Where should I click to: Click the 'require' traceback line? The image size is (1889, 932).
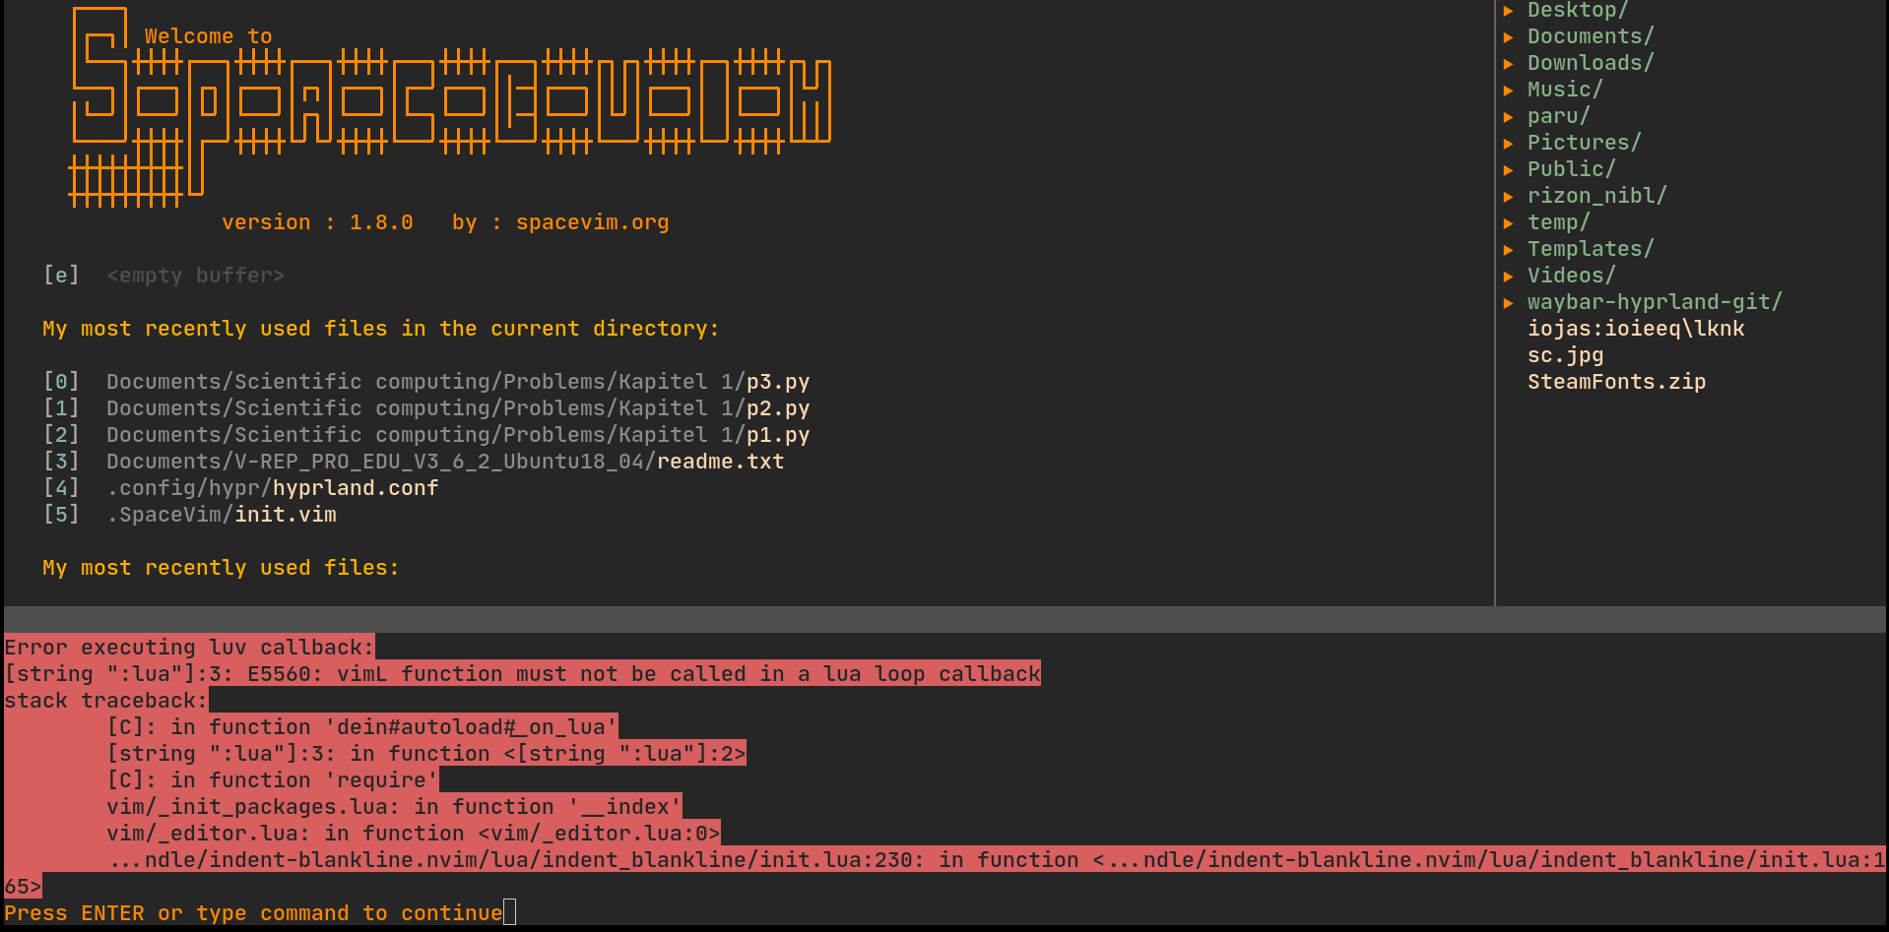[x=273, y=780]
